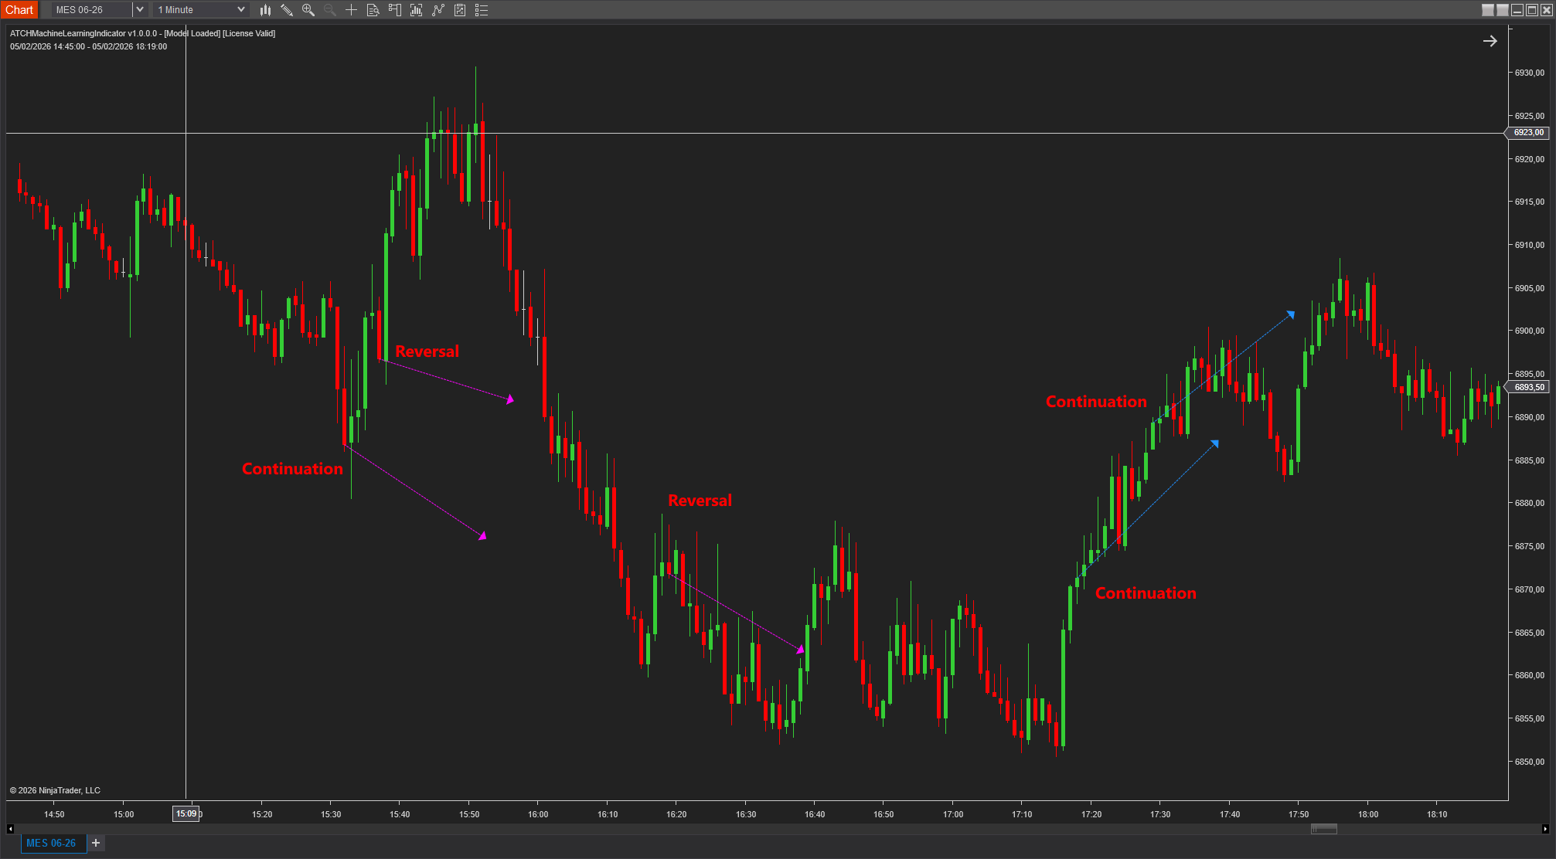
Task: Click the Zoom In magnifier
Action: click(x=308, y=10)
